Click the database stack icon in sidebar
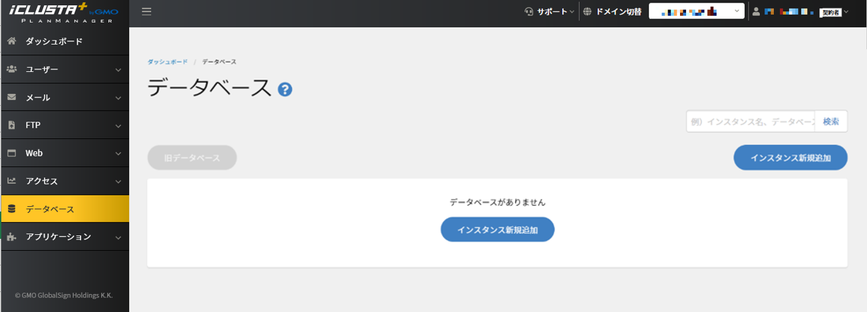 tap(11, 209)
